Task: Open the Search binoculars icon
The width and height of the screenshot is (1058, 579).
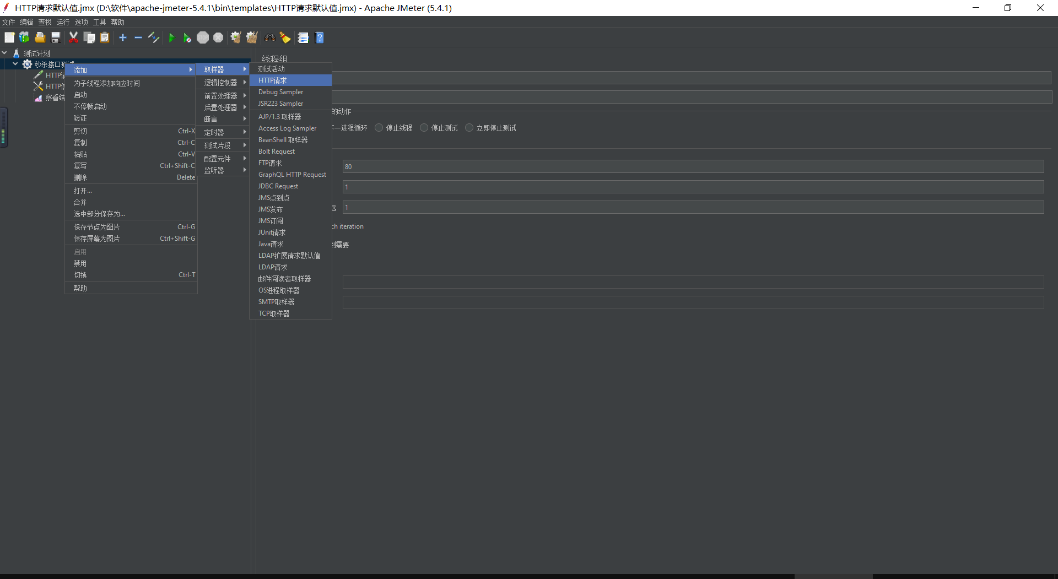Action: click(269, 37)
